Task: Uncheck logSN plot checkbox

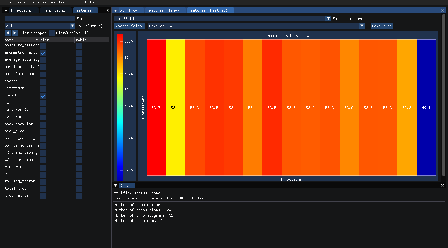Action: point(43,96)
